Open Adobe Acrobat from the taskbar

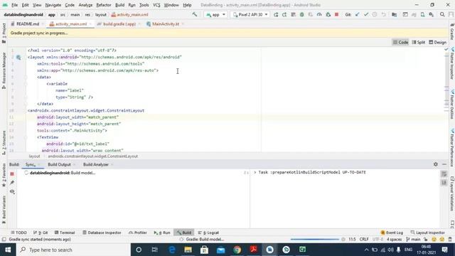pyautogui.click(x=253, y=250)
